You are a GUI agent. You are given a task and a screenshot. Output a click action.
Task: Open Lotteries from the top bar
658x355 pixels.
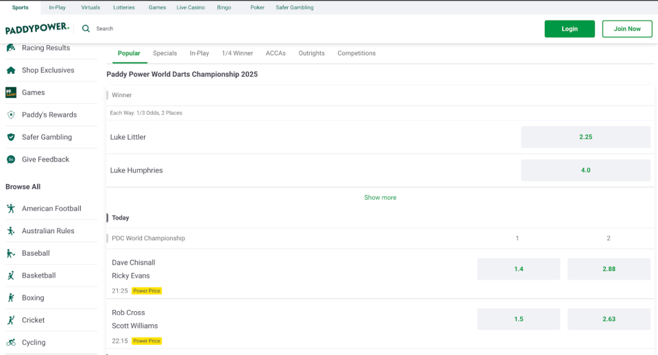124,8
